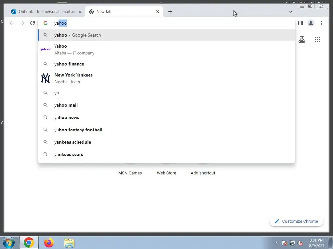This screenshot has width=333, height=249.
Task: Open Windows Explorer from the taskbar
Action: (x=69, y=243)
